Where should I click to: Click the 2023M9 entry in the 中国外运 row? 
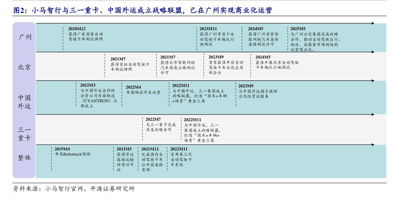tap(258, 91)
